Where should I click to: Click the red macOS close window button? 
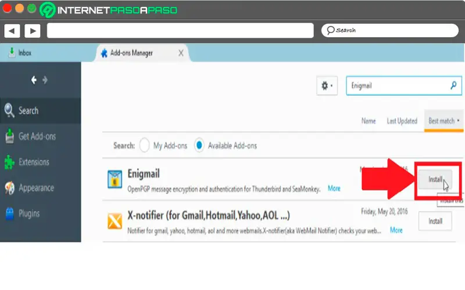tap(7, 9)
